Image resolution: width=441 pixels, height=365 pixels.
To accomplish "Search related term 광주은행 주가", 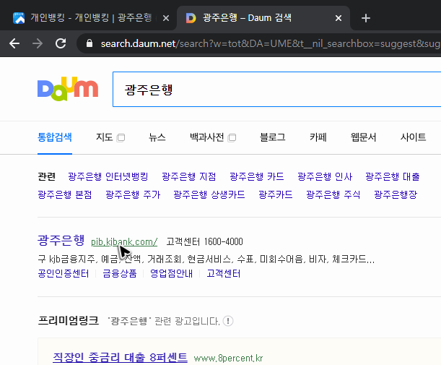I will point(133,194).
